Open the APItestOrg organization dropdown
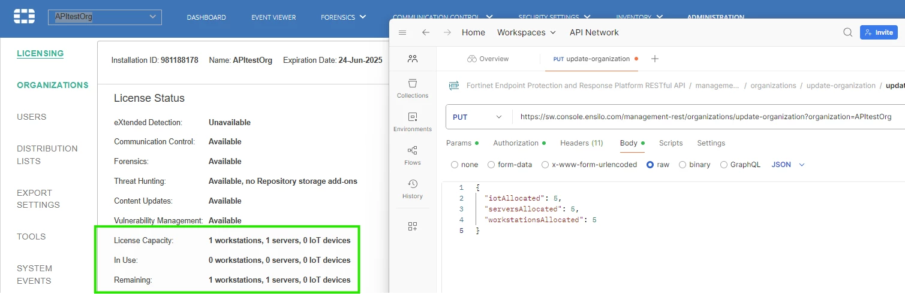905x294 pixels. click(105, 17)
